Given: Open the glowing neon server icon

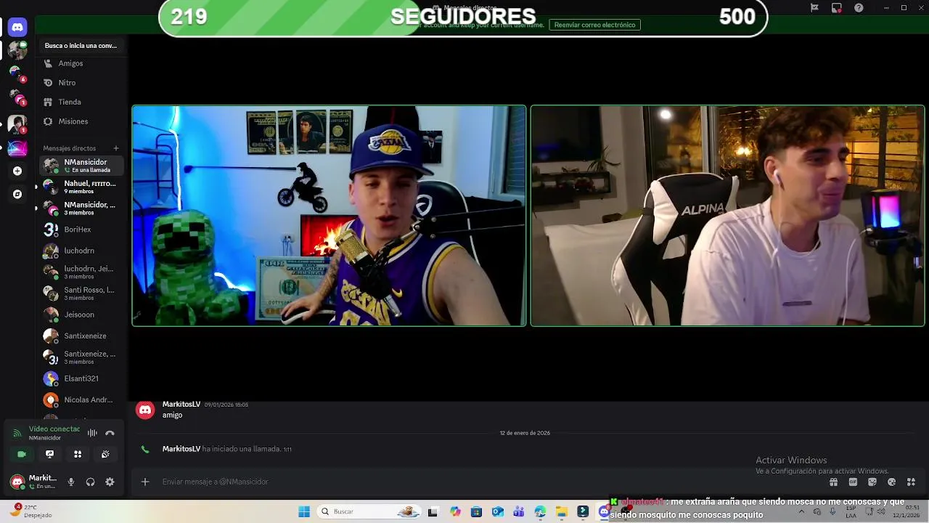Looking at the screenshot, I should click(17, 148).
